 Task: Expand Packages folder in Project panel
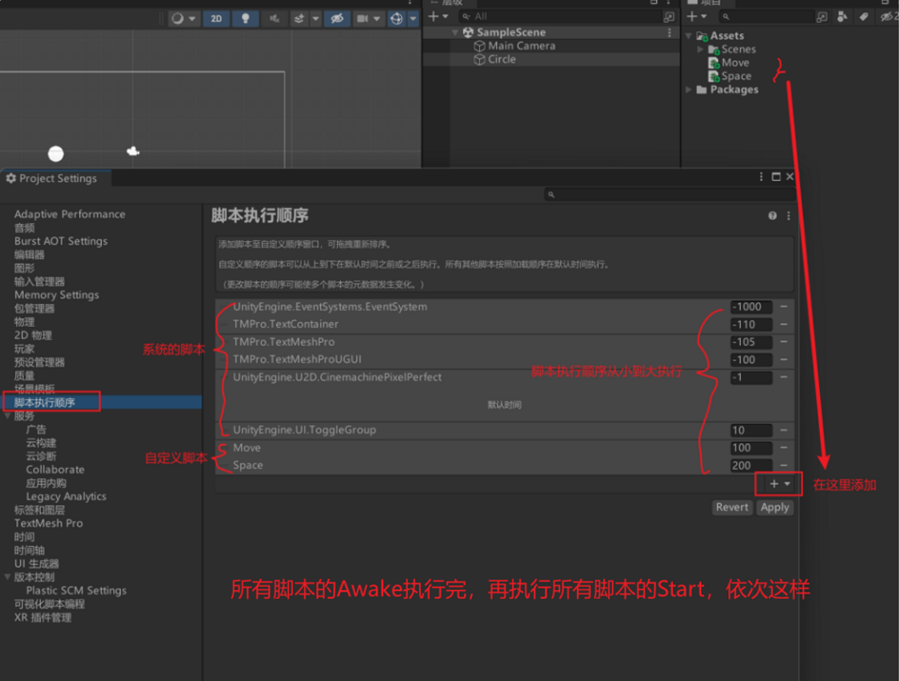tap(688, 90)
